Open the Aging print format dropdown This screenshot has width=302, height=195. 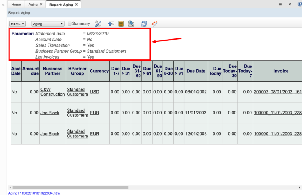tap(48, 24)
